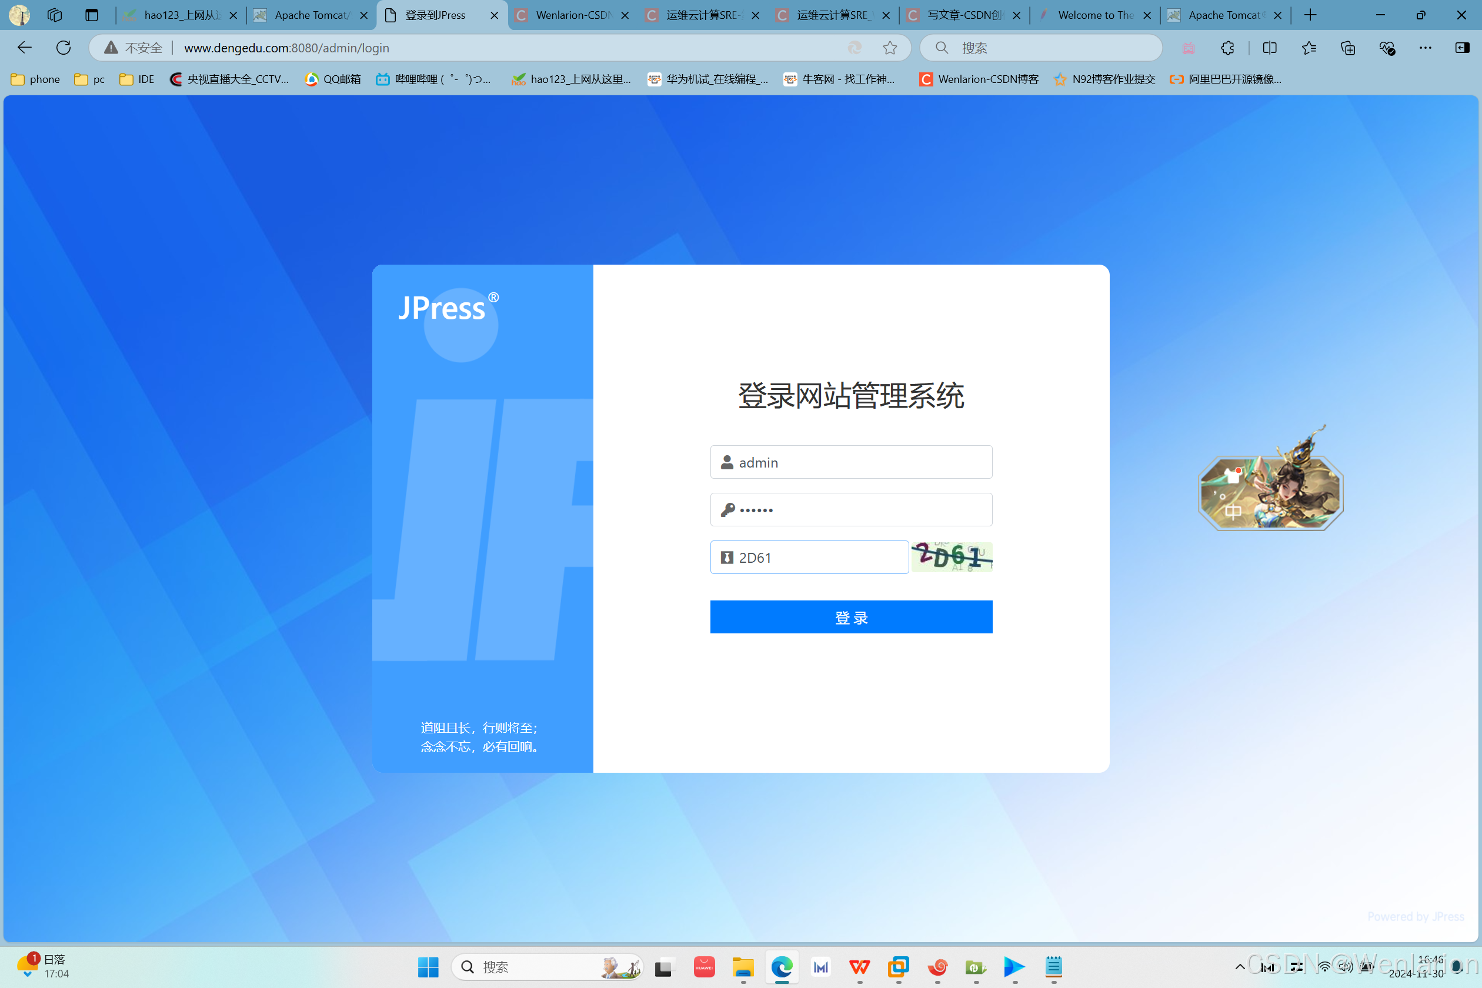
Task: Open Edge settings and more menu
Action: pos(1426,48)
